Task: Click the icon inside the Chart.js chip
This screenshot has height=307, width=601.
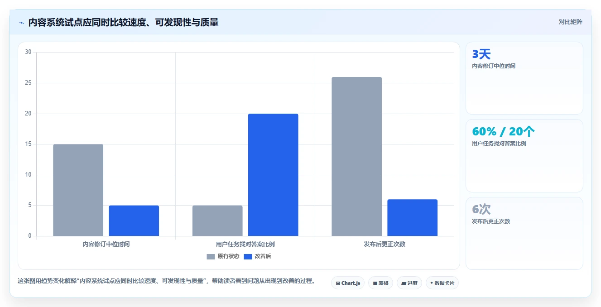Action: (x=338, y=283)
